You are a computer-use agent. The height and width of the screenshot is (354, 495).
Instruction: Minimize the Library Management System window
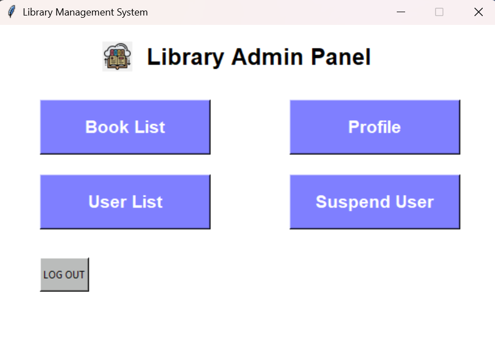click(401, 12)
